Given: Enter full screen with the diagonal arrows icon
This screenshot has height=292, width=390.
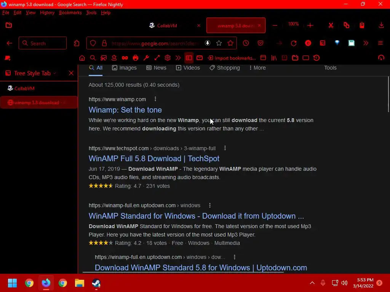Looking at the screenshot, I should click(x=157, y=58).
